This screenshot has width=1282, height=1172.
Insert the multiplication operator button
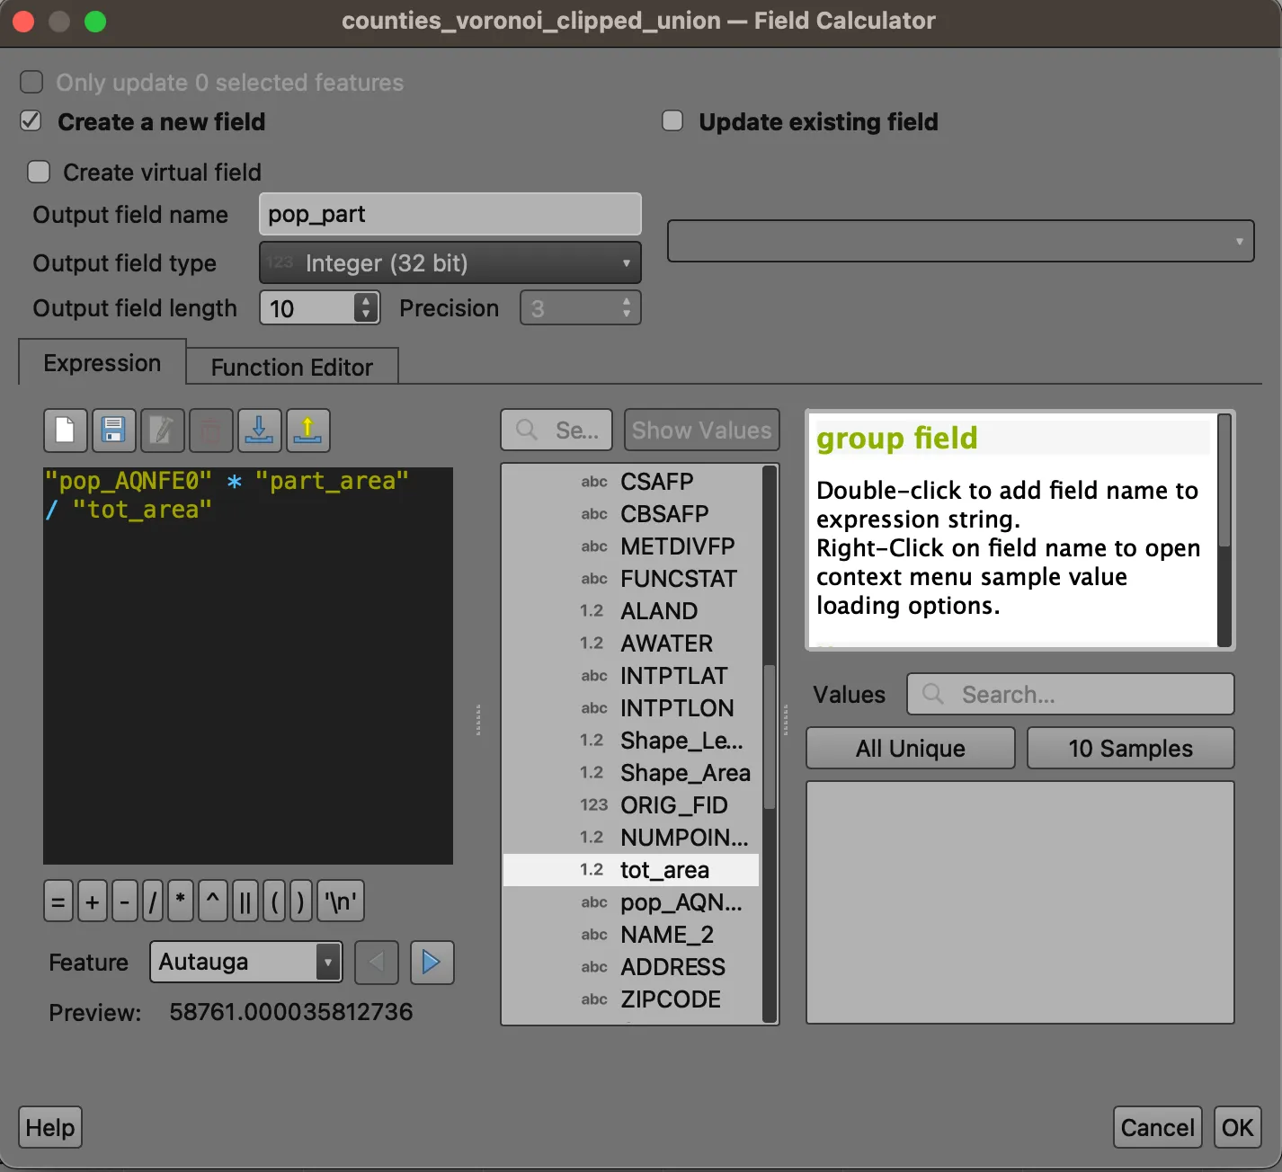(x=181, y=901)
